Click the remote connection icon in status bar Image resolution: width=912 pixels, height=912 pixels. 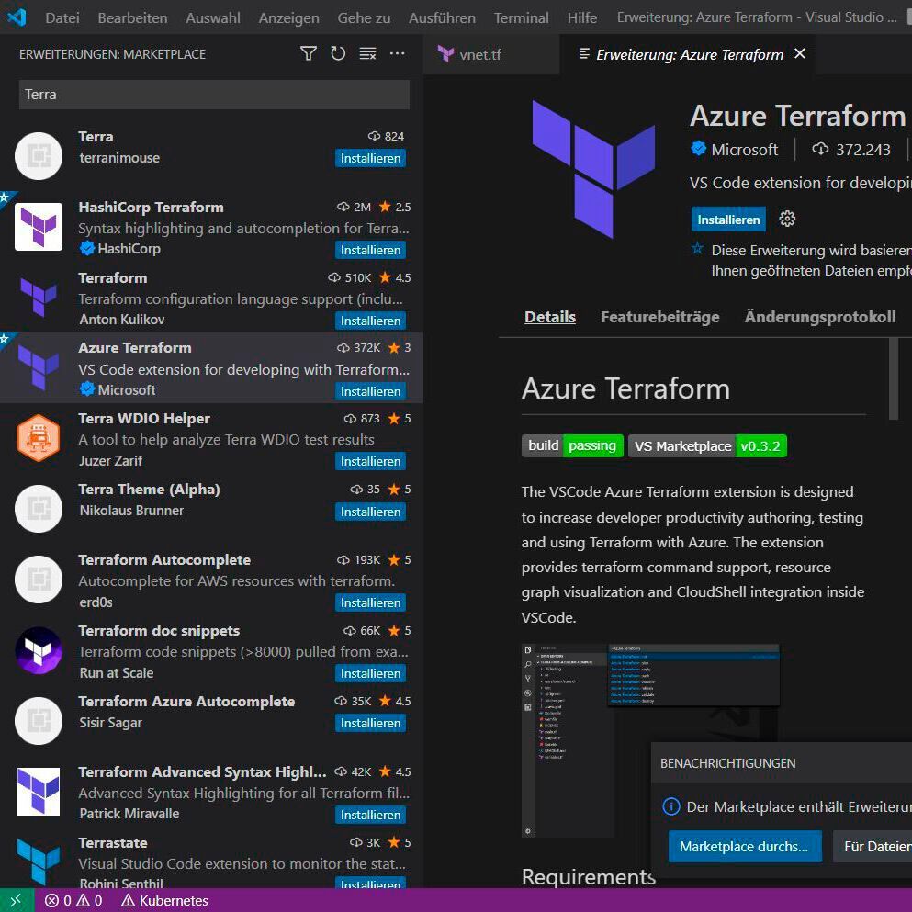[x=16, y=901]
